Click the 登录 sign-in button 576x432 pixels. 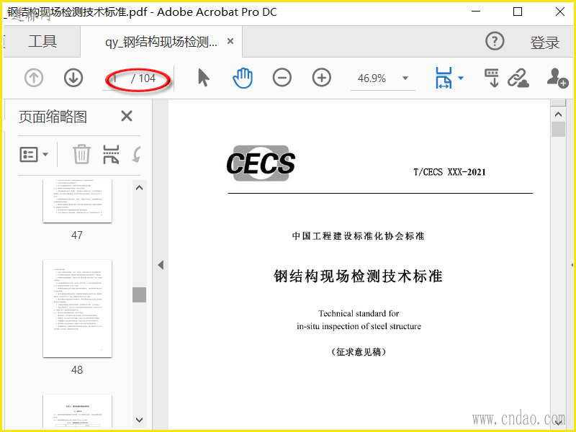pos(544,42)
